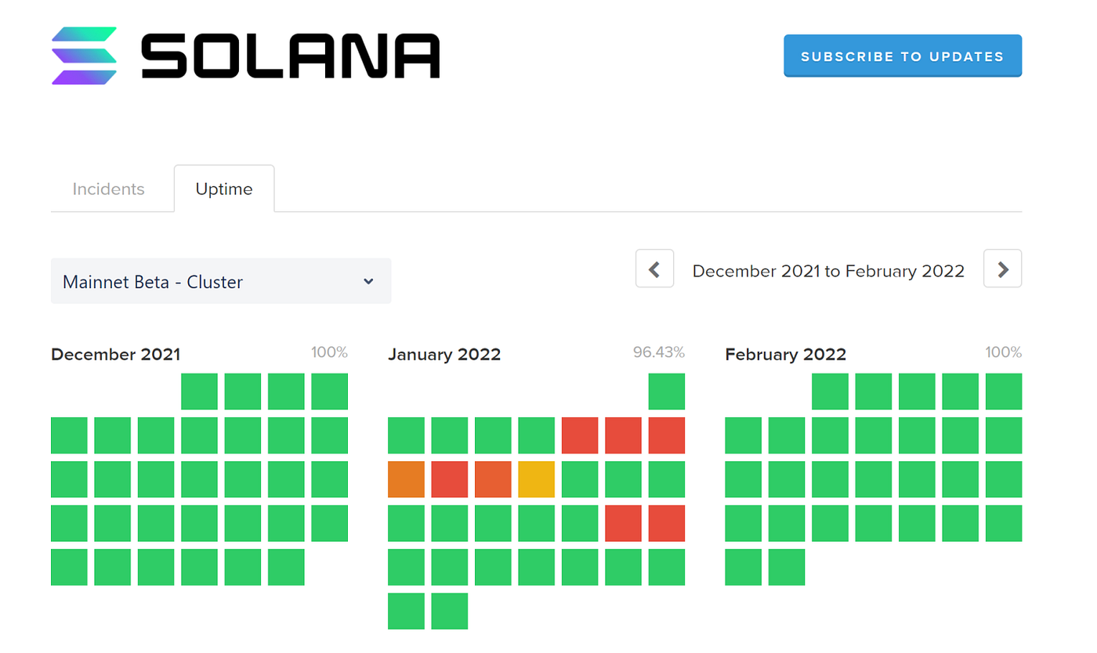Click the chevron on the cluster dropdown
This screenshot has height=653, width=1097.
(x=368, y=281)
